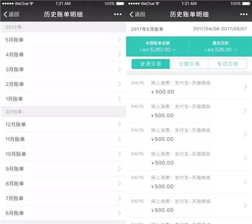This screenshot has width=252, height=224.
Task: Open the 3月账单 row
Action: (63, 69)
